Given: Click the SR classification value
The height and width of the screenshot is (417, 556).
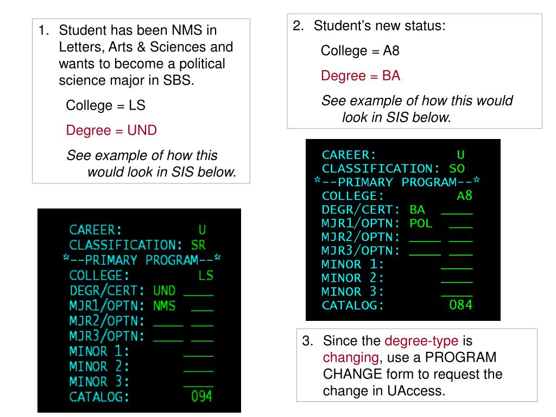Looking at the screenshot, I should pos(198,245).
